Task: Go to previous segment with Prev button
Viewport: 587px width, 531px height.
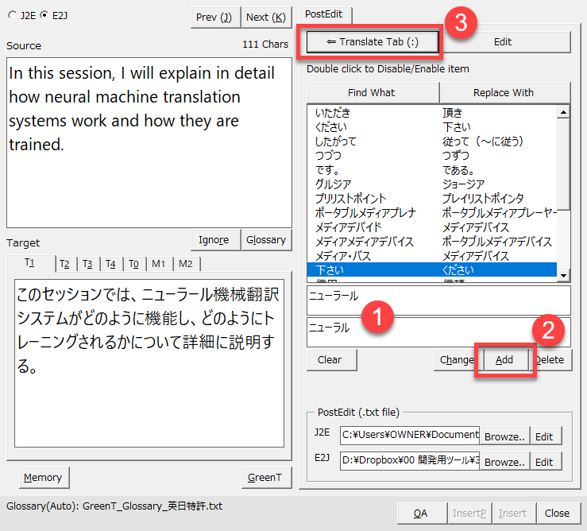Action: point(215,17)
